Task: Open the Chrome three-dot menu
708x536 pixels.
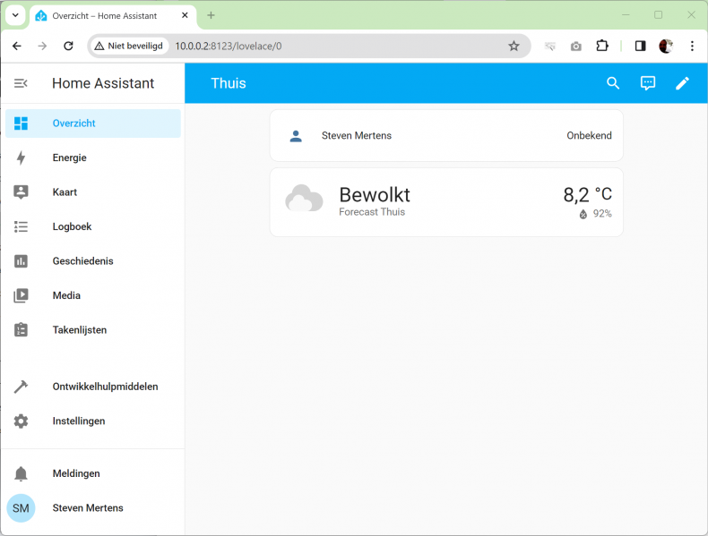Action: [692, 46]
